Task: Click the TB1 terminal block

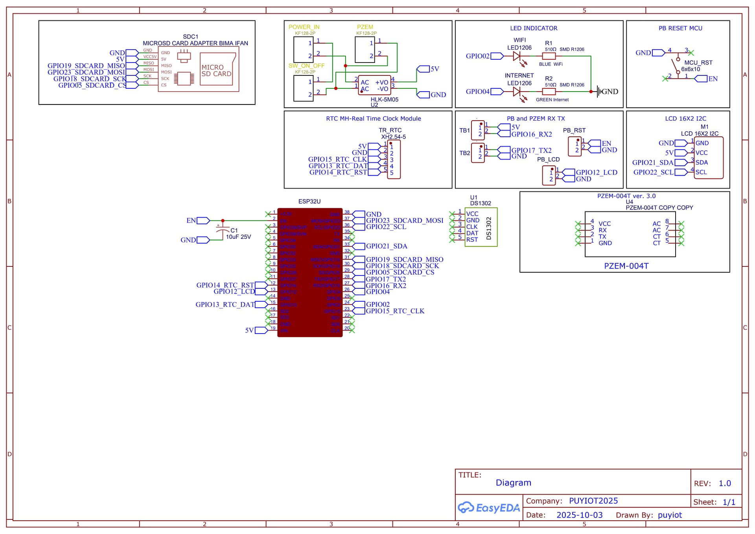Action: (478, 131)
